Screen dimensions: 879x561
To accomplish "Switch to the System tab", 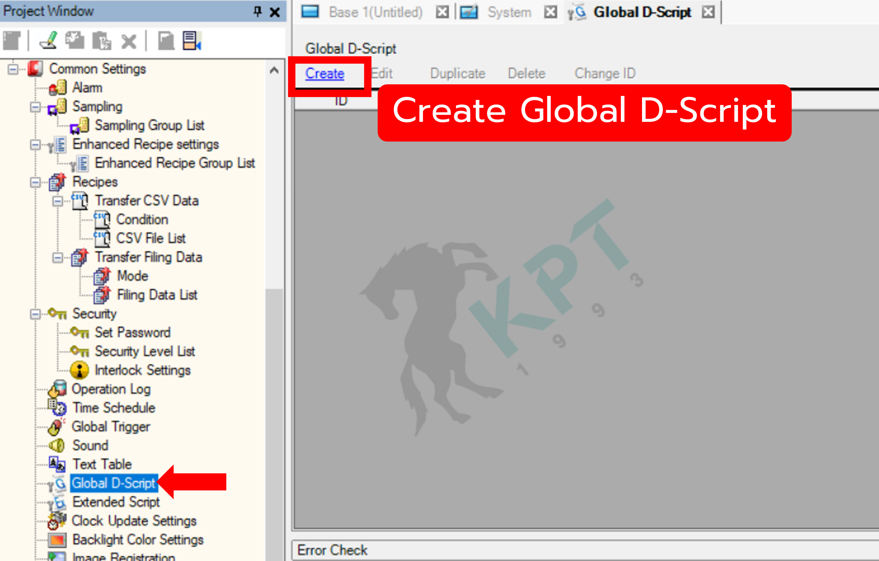I will 509,12.
